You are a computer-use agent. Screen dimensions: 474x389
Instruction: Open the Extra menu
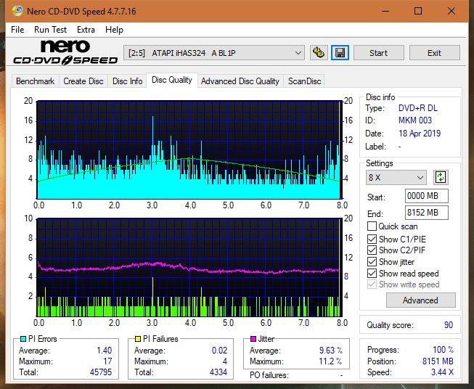click(86, 30)
